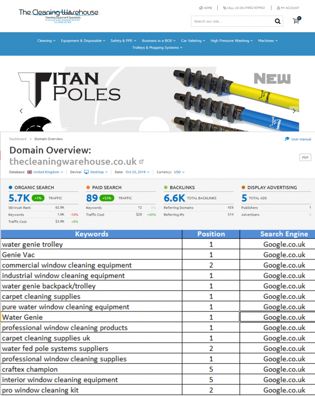Open the Safety & PPE dropdown
Viewport: 315px width, 396px height.
(x=124, y=41)
